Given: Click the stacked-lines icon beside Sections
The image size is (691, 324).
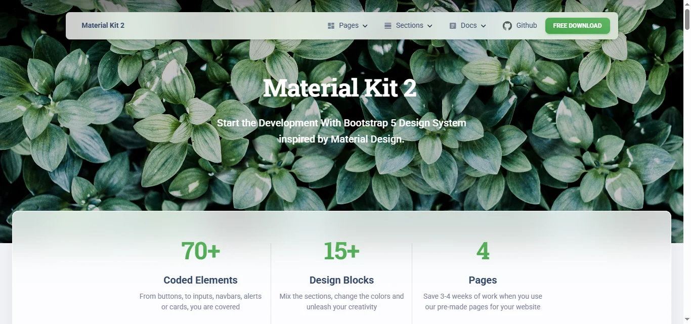Looking at the screenshot, I should point(387,25).
